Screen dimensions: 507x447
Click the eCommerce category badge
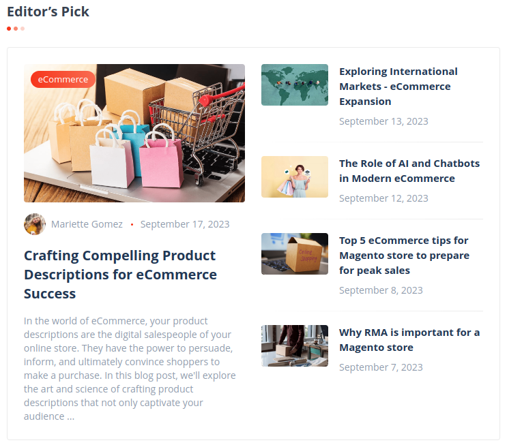tap(63, 79)
